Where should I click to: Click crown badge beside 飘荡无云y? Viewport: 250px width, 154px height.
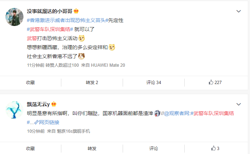pos(54,104)
